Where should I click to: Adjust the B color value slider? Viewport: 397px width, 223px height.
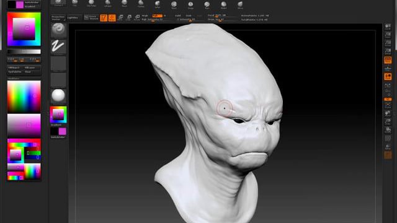coord(35,59)
